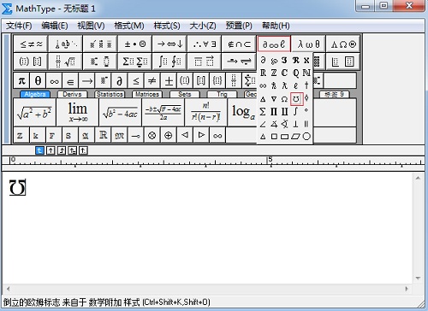Open the 视图(V) menu
The width and height of the screenshot is (428, 311).
(91, 26)
